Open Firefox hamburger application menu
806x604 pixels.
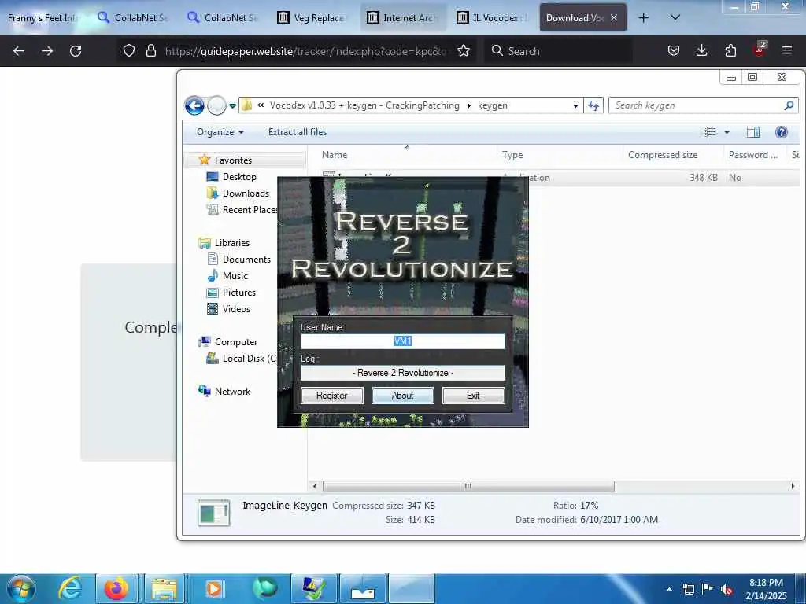(787, 51)
